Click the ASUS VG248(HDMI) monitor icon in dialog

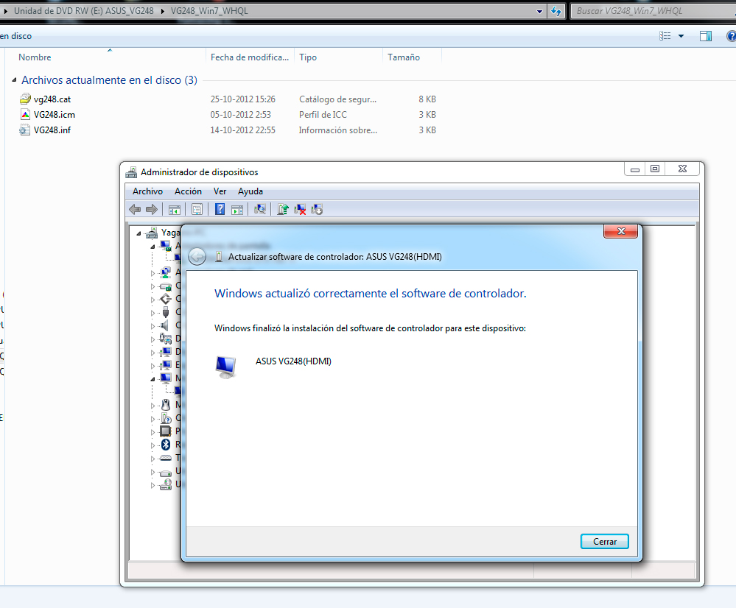coord(225,367)
